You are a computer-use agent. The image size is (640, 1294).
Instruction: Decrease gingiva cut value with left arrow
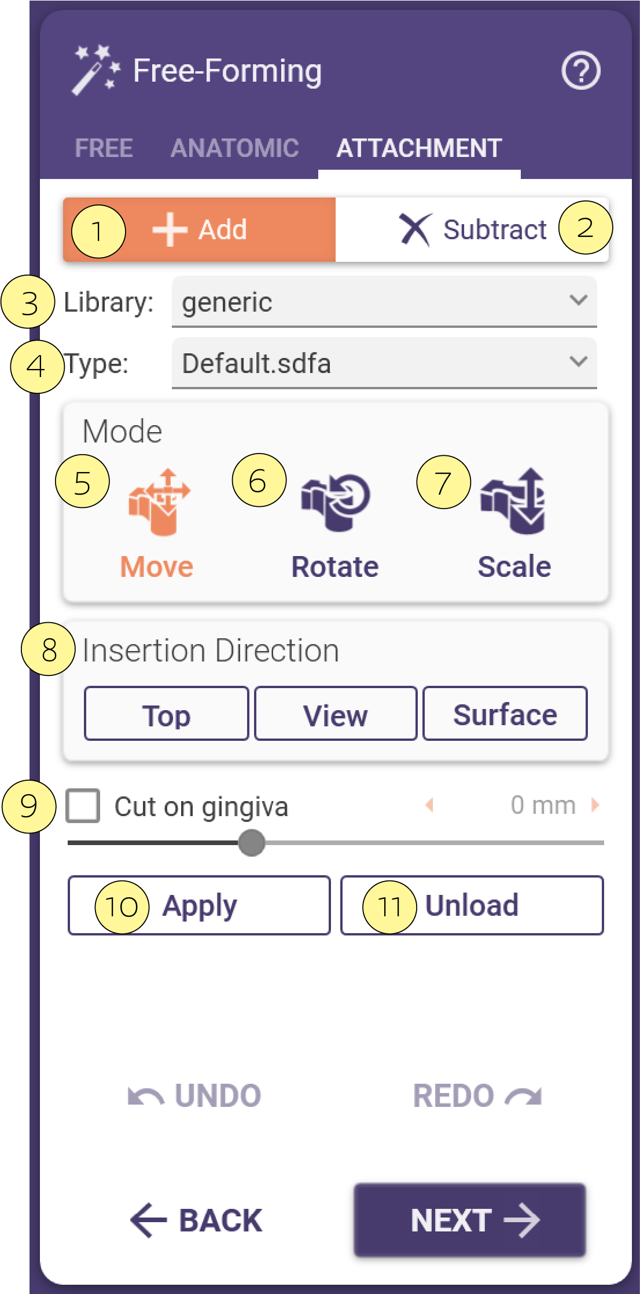click(429, 805)
